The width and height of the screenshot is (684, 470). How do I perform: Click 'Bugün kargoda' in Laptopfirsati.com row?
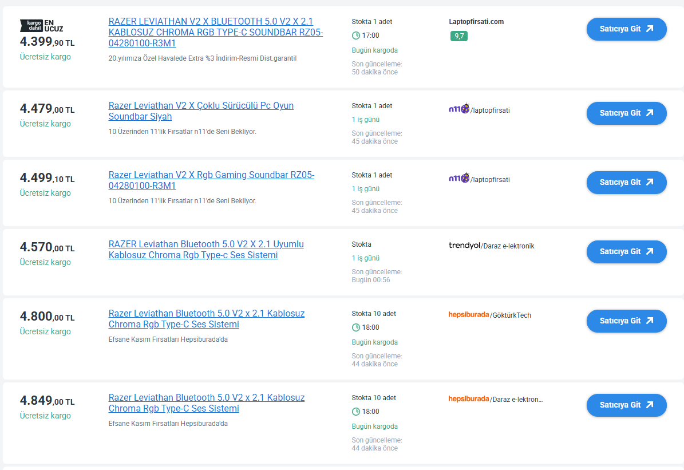click(x=375, y=50)
